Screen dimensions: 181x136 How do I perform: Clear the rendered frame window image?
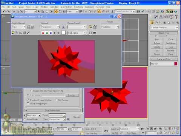pyautogui.click(x=28, y=33)
